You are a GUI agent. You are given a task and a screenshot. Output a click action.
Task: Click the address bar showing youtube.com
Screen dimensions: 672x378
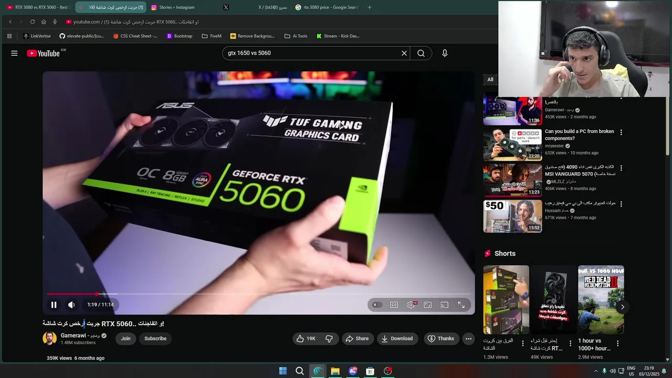(278, 22)
